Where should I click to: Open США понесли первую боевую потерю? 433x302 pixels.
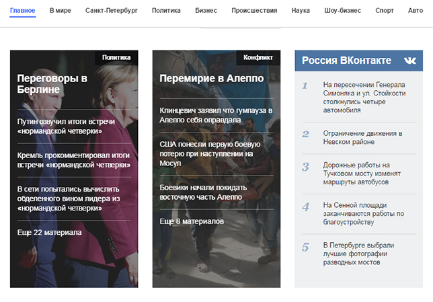coord(210,153)
